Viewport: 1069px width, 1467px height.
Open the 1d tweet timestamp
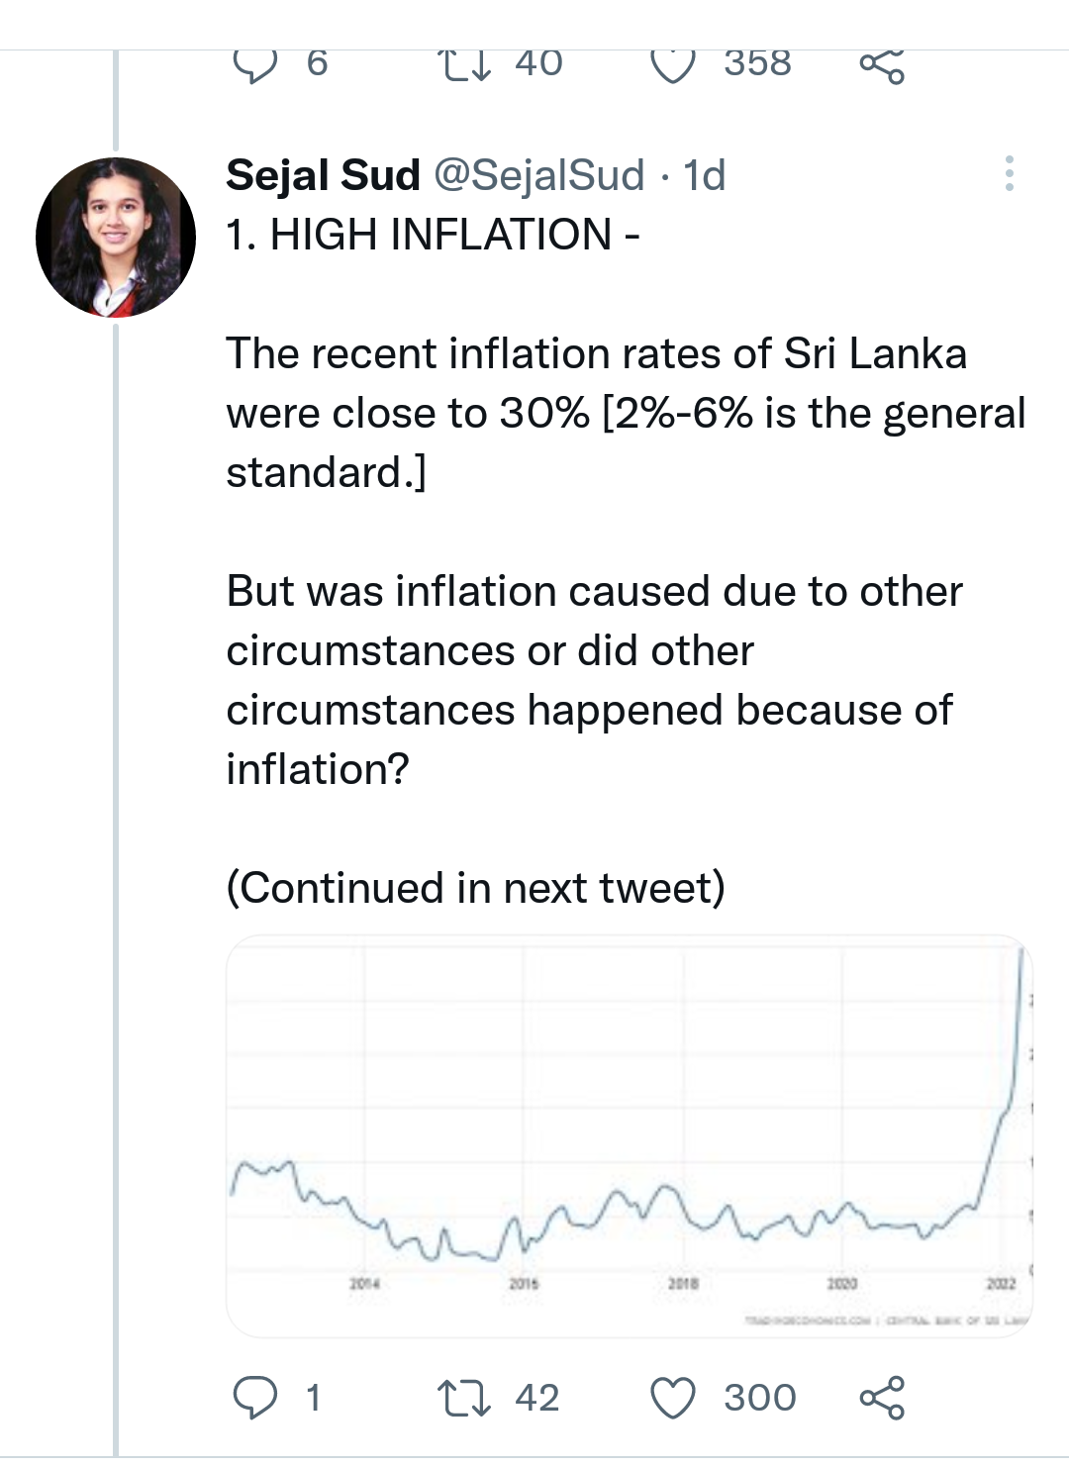(x=704, y=175)
